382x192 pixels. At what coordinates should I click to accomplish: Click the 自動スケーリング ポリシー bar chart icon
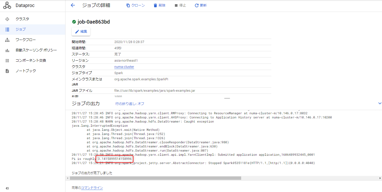(7, 50)
